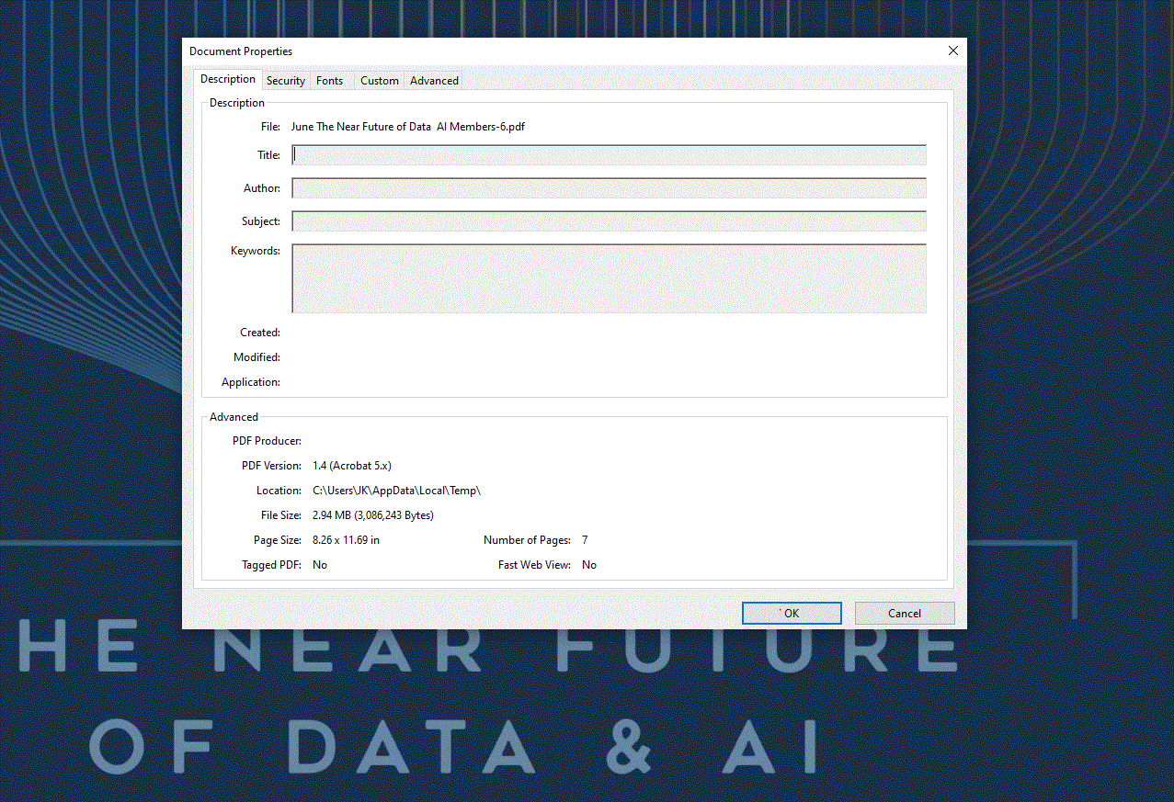Click the Fast Web View value 'No'

[x=589, y=565]
